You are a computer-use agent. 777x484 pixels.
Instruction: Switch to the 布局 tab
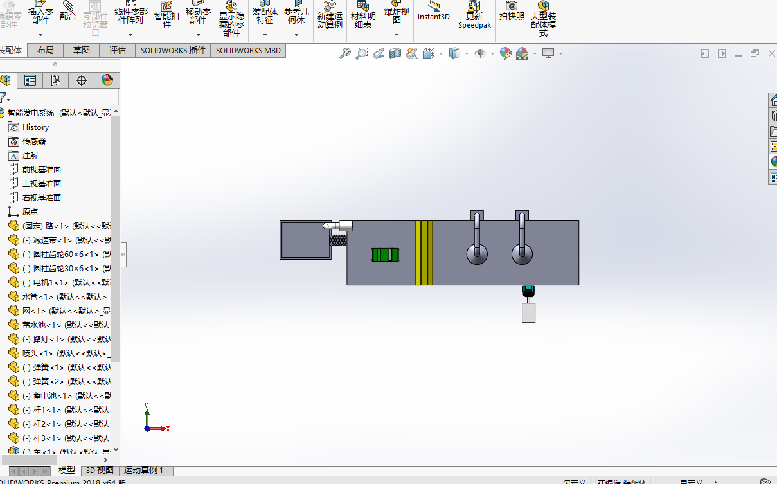[x=46, y=50]
